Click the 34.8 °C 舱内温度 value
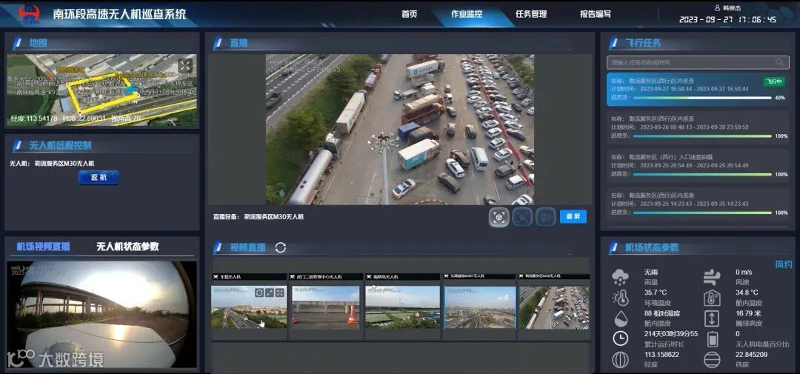 point(747,293)
